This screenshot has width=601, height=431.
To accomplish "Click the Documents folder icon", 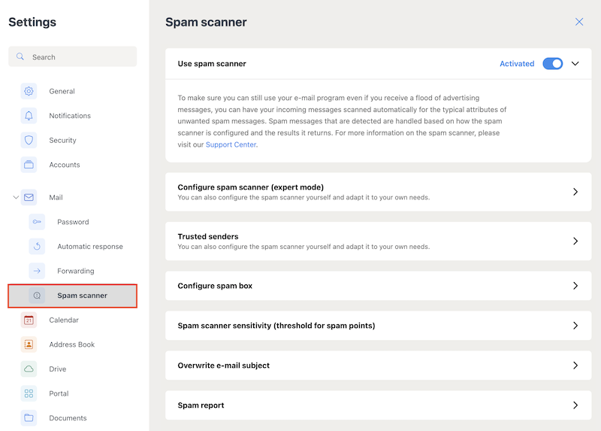I will click(29, 418).
